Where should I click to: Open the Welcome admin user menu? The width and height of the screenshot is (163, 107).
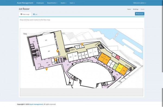coord(140,3)
